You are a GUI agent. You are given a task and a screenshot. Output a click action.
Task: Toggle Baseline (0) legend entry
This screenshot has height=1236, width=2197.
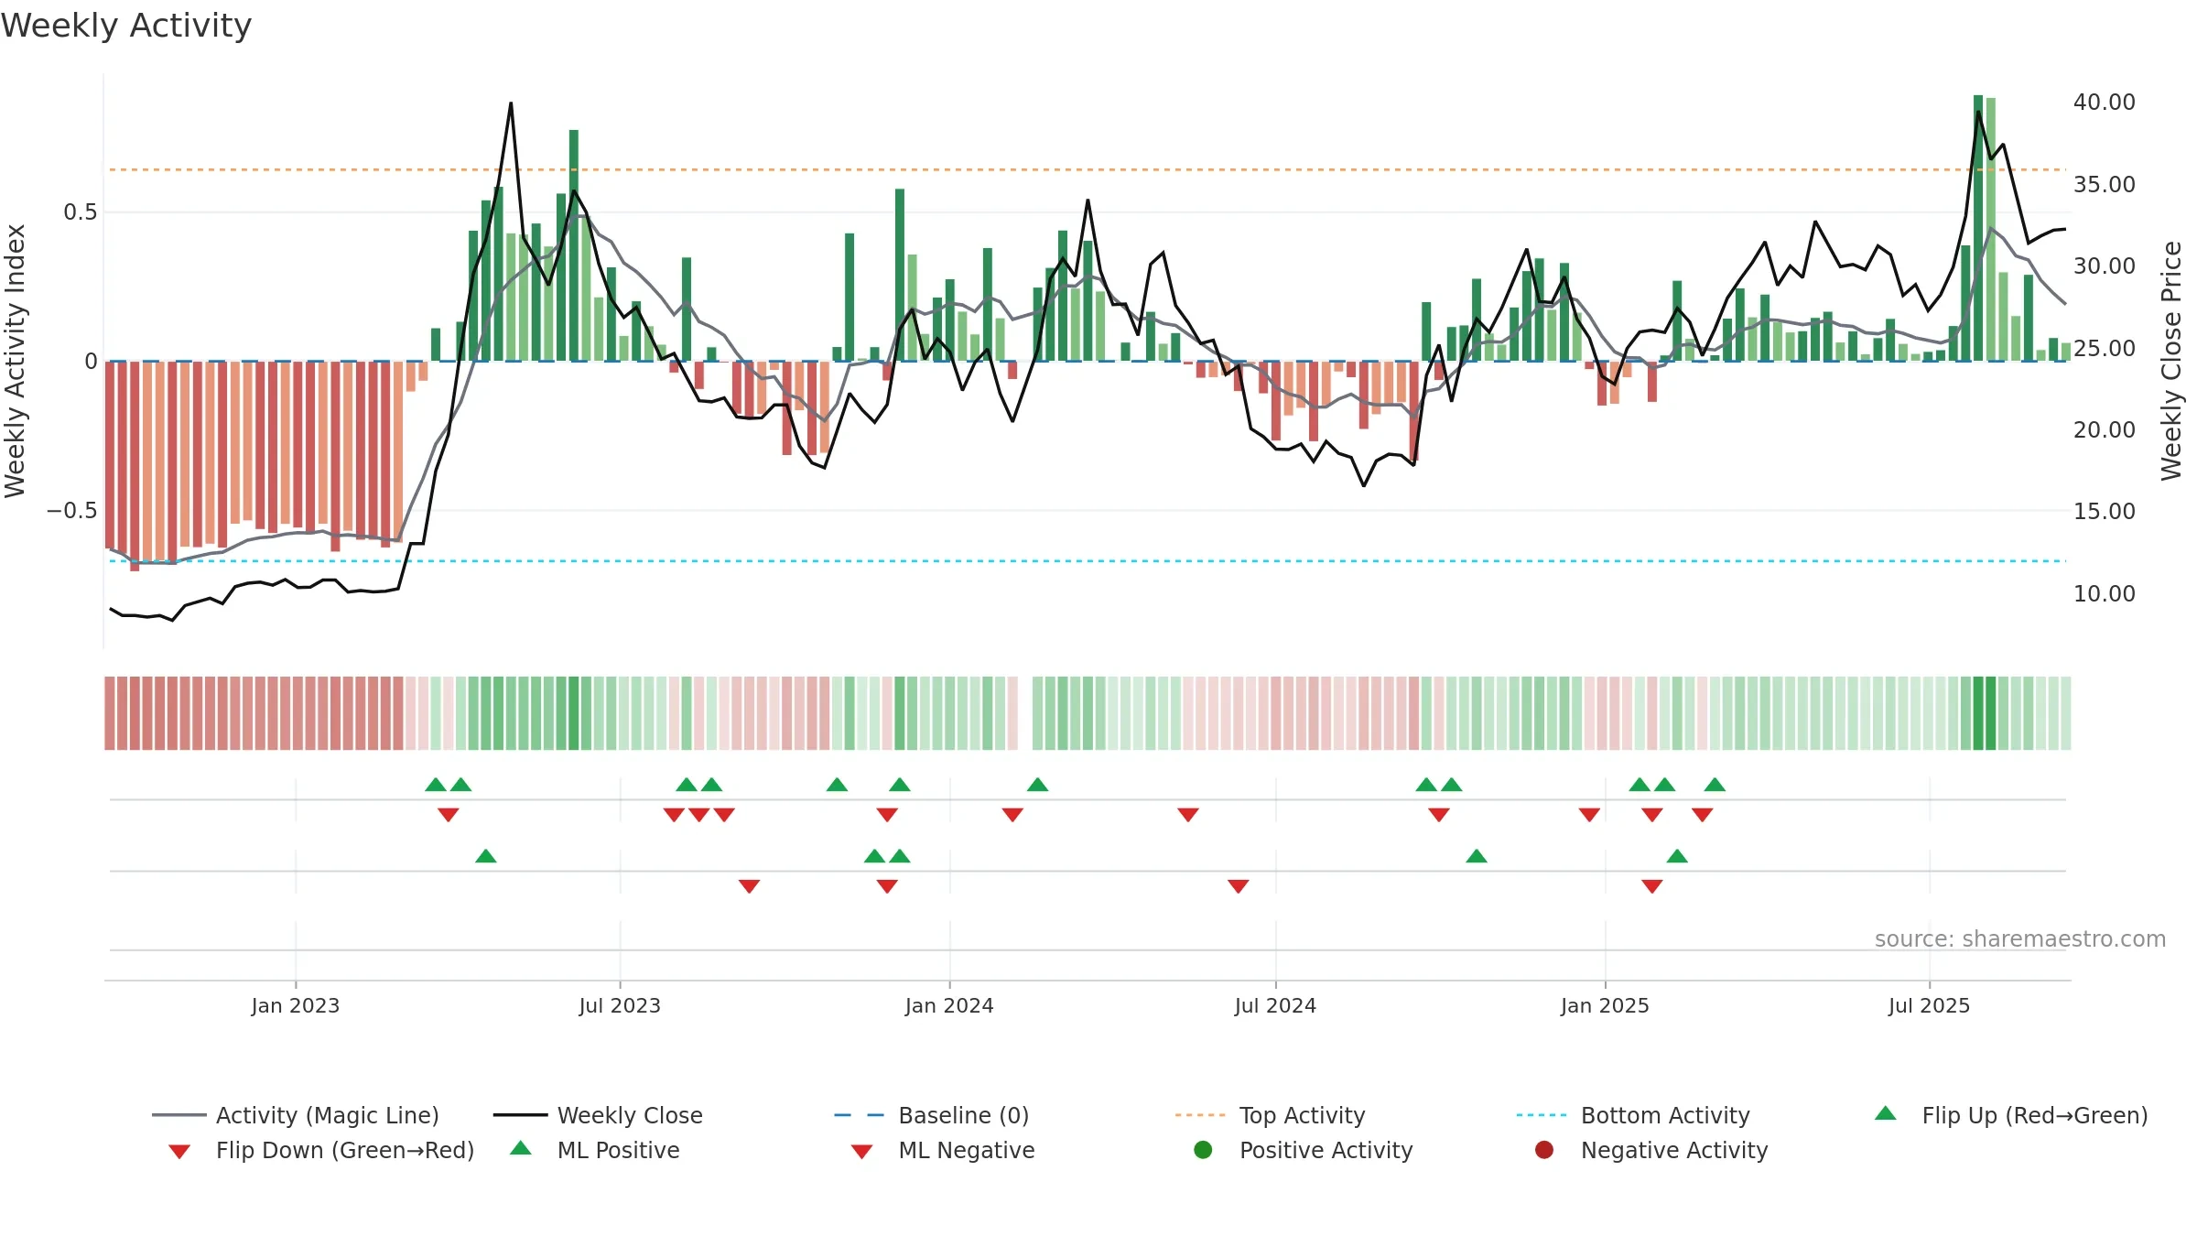932,1115
